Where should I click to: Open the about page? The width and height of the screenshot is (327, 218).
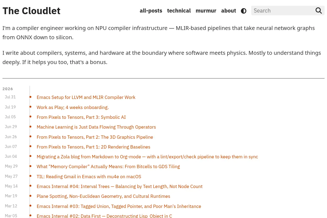[229, 11]
